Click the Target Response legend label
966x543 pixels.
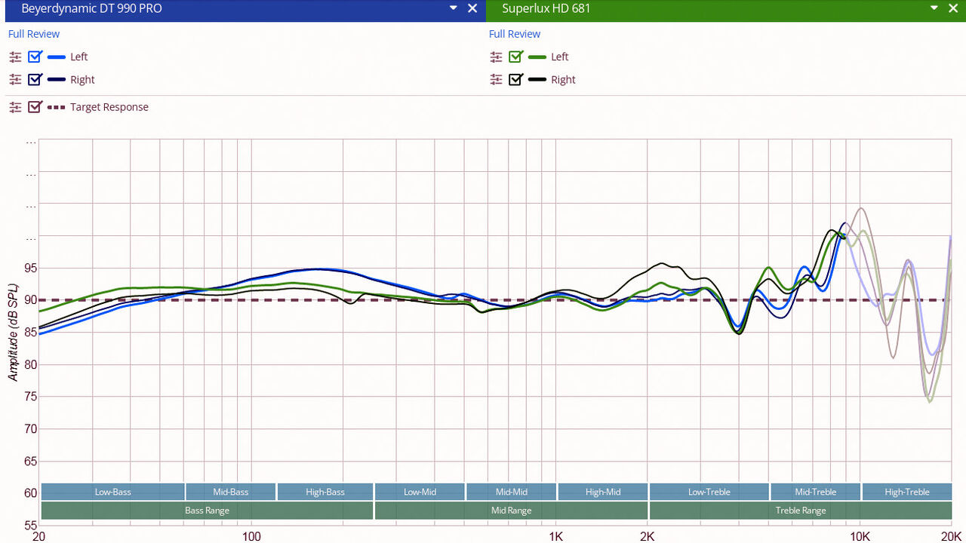click(109, 107)
